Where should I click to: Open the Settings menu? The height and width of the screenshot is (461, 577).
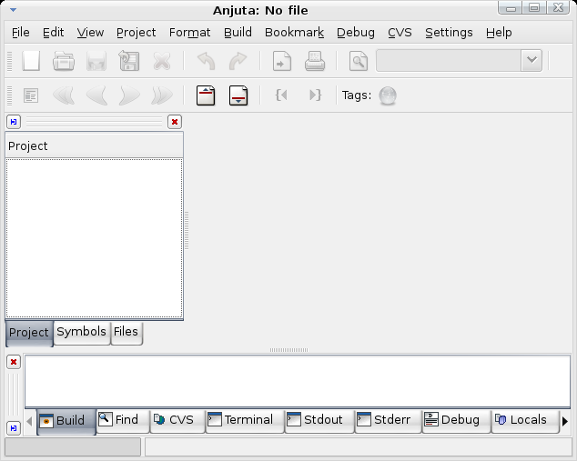(x=449, y=33)
